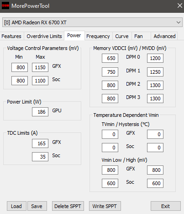Click the DPM 0 MVDD field showing 1200
Screen dimensions: 184x214
click(155, 58)
